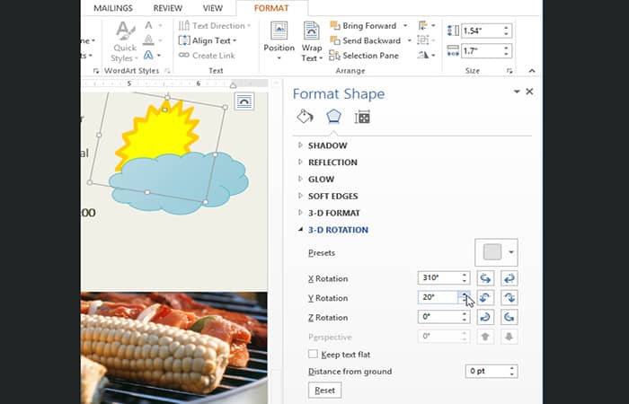Enable the Keep text flat checkbox
629x404 pixels.
(313, 354)
